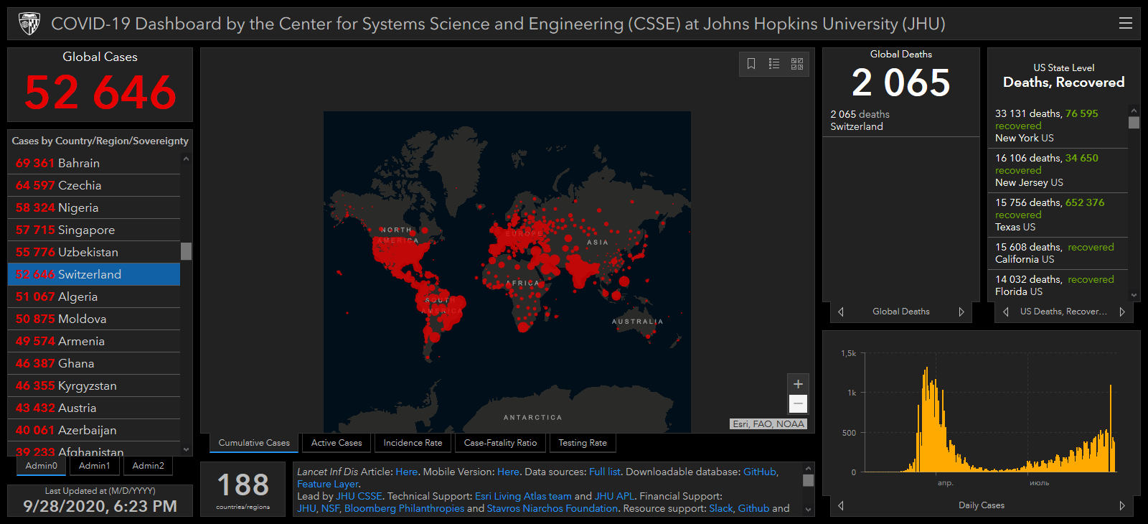Select Uzbekistan in country list
The width and height of the screenshot is (1148, 524).
click(x=94, y=252)
